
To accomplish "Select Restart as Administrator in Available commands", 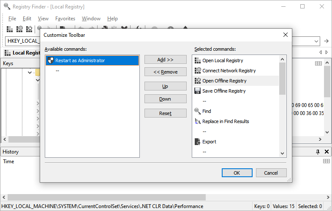I will pyautogui.click(x=92, y=60).
